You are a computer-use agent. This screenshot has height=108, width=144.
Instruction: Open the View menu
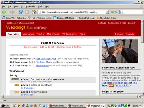point(16,7)
